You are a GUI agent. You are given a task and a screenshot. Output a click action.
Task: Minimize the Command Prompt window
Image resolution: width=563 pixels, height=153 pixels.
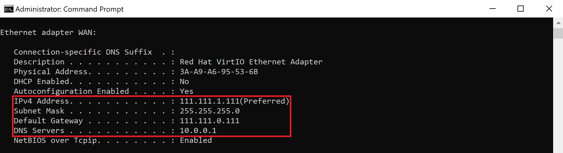[x=493, y=9]
